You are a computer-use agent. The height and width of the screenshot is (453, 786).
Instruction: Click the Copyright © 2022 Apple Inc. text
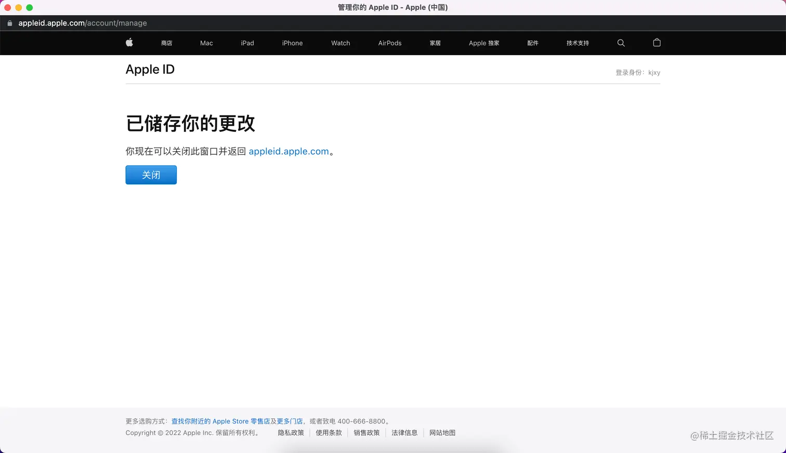tap(169, 433)
